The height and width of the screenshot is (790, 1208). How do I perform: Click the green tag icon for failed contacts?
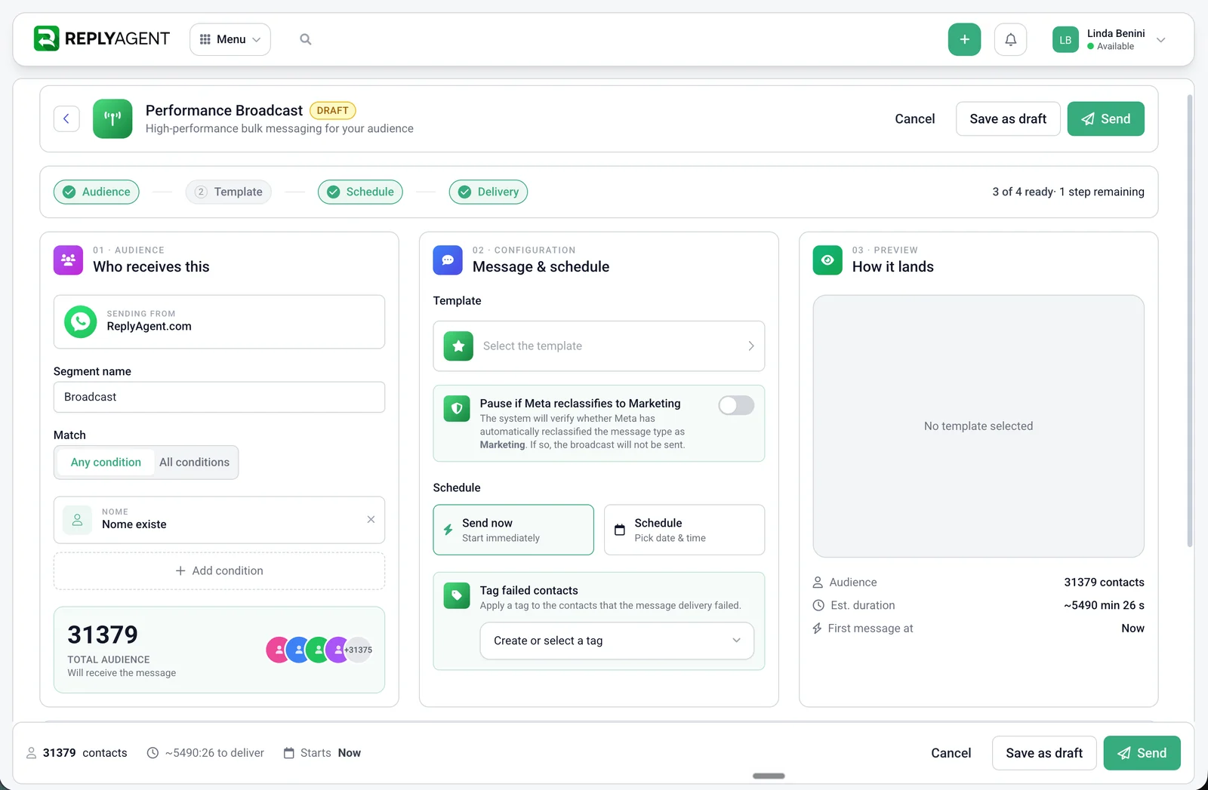click(x=457, y=595)
